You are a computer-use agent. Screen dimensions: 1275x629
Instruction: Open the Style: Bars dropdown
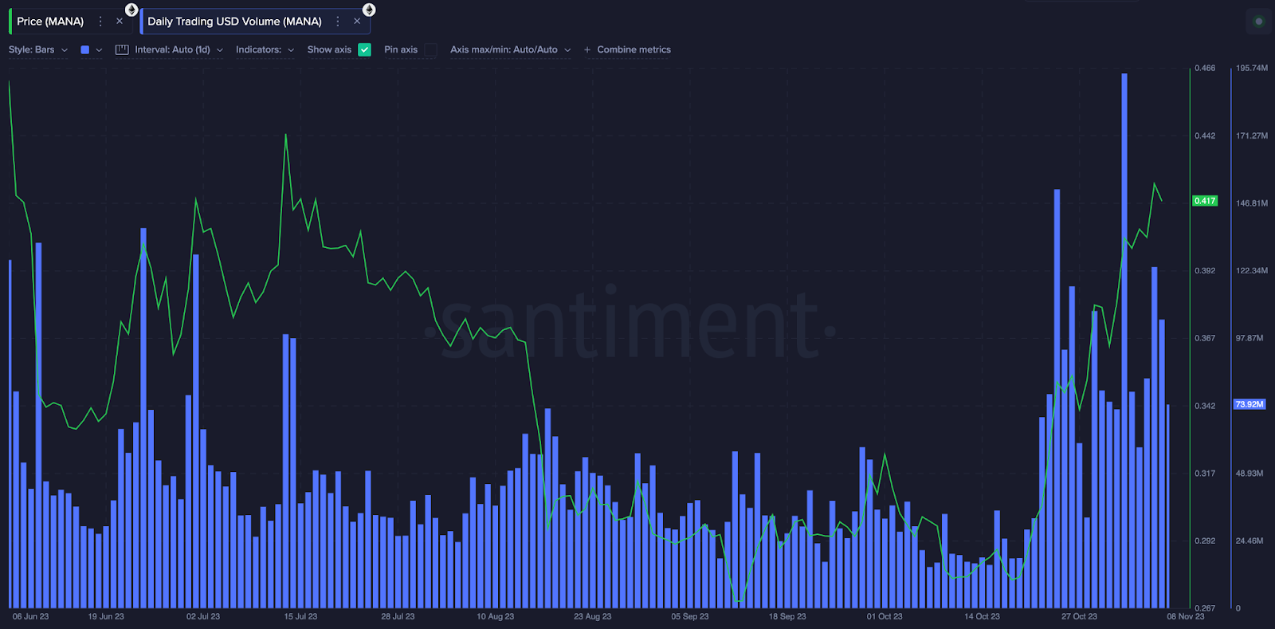click(38, 49)
